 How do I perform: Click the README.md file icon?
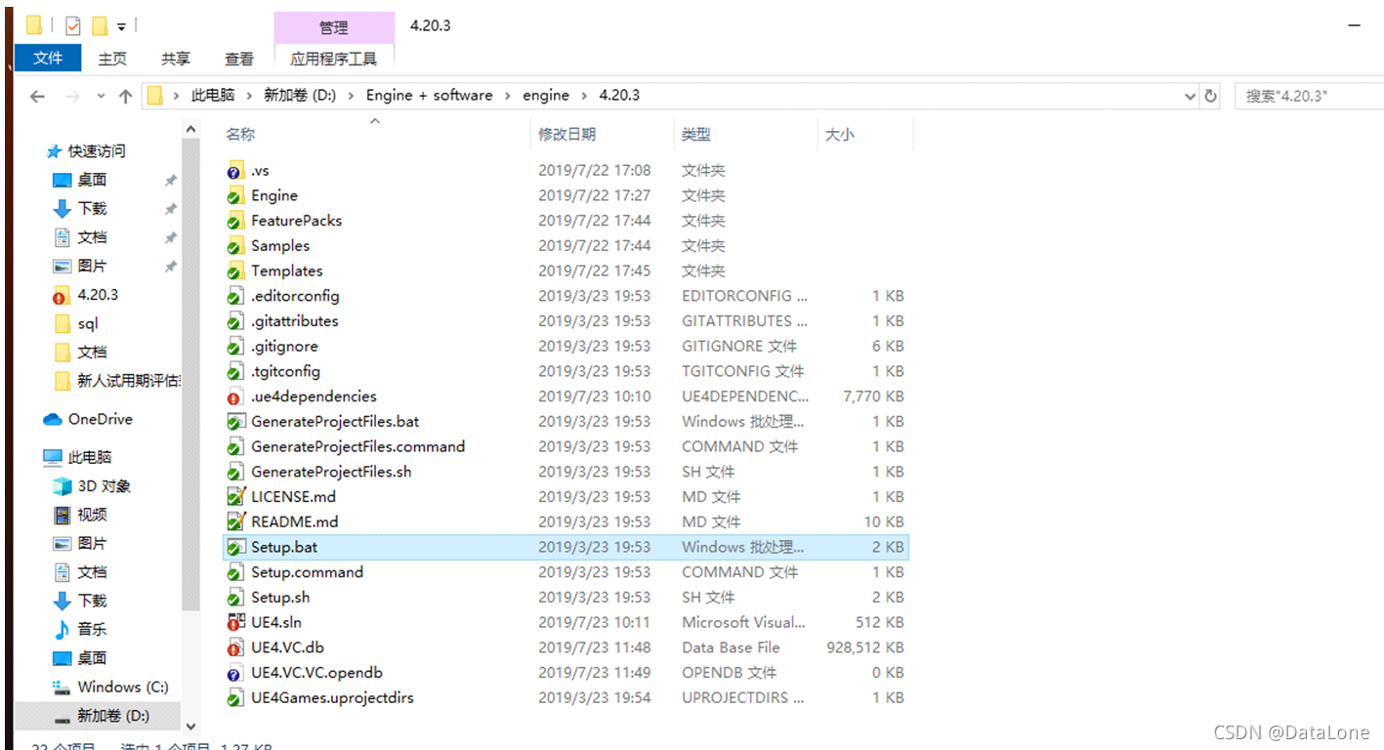[234, 522]
